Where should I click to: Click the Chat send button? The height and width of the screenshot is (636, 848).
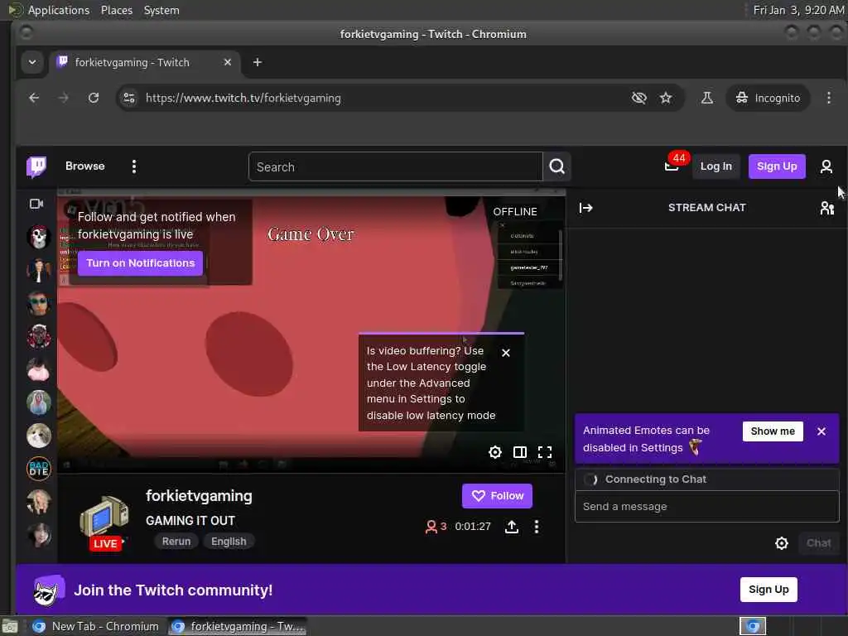(818, 543)
